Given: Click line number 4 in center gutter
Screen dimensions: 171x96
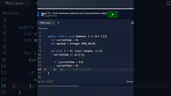Looking at the screenshot, I should [x=40, y=33].
